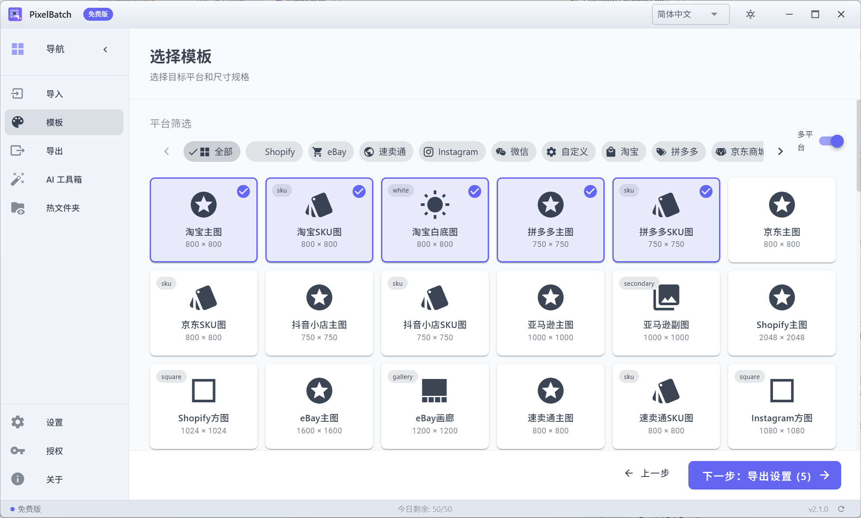Click the key icon beside 授权
The image size is (861, 518).
18,451
